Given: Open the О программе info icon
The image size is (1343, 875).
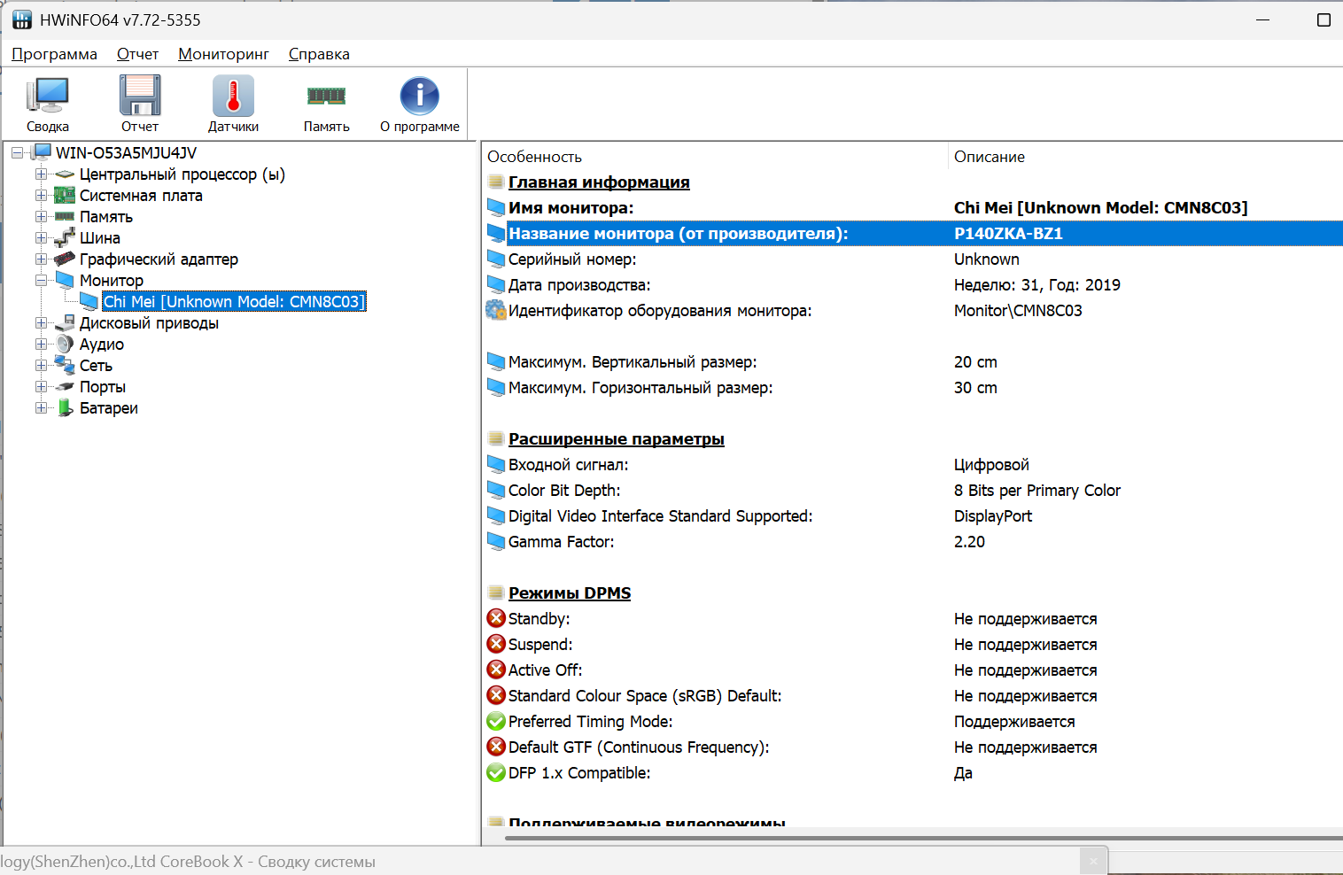Looking at the screenshot, I should (x=420, y=96).
